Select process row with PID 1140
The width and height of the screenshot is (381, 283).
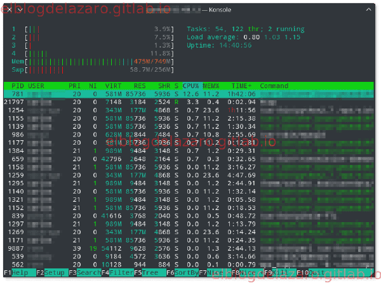pos(189,192)
